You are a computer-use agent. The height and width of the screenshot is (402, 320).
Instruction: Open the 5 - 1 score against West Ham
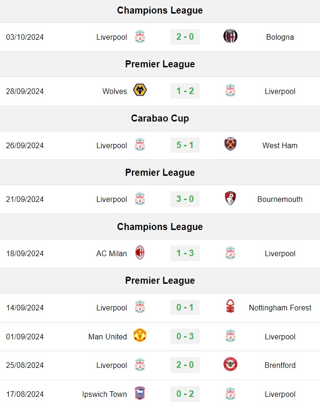click(x=185, y=145)
